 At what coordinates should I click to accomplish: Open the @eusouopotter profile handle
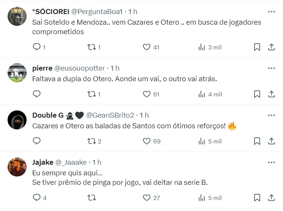80,68
